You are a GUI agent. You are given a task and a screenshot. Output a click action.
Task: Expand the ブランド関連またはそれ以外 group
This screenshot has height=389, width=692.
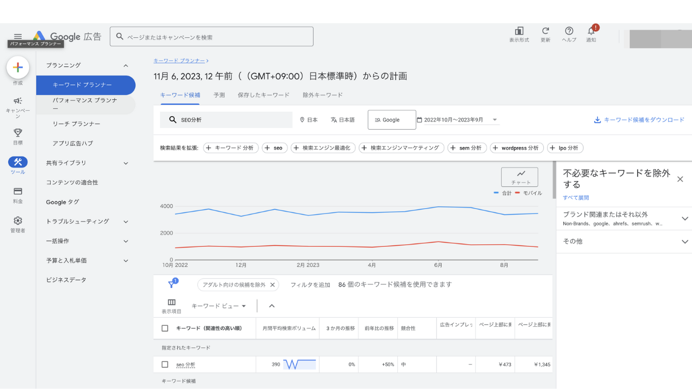[x=684, y=219]
